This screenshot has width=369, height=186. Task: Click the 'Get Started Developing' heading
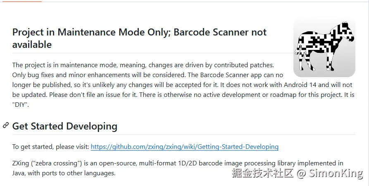click(65, 126)
